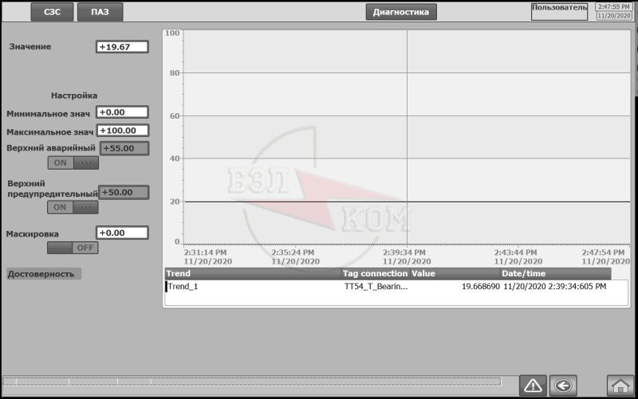Click the 2:35:24 PM time axis label
The height and width of the screenshot is (399, 638).
pyautogui.click(x=293, y=252)
